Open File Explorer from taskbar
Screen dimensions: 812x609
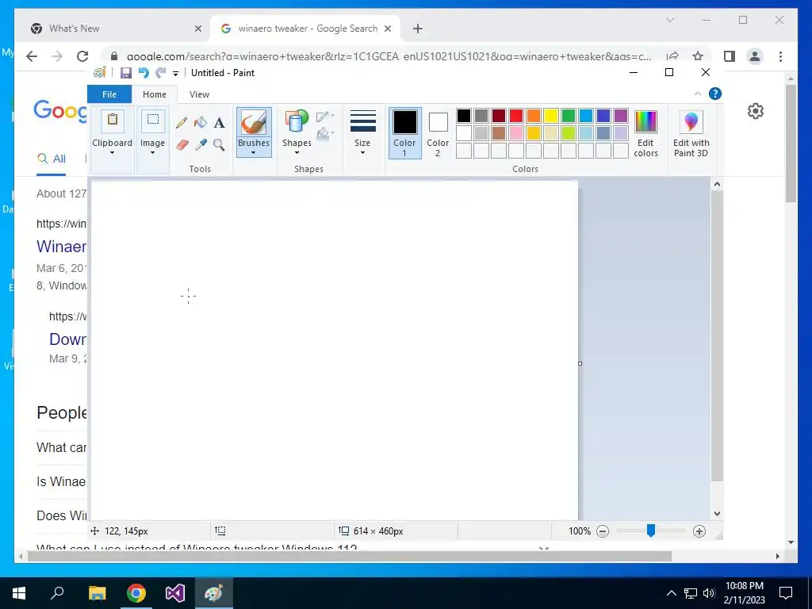point(97,593)
